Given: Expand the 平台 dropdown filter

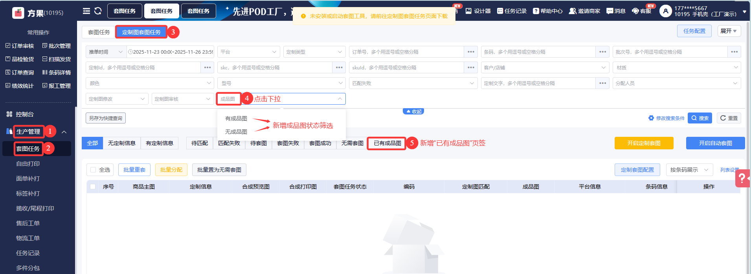Looking at the screenshot, I should click(x=248, y=52).
